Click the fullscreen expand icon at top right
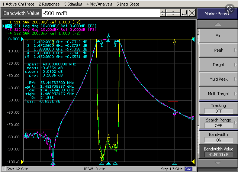This screenshot has height=172, width=238. point(230,9)
